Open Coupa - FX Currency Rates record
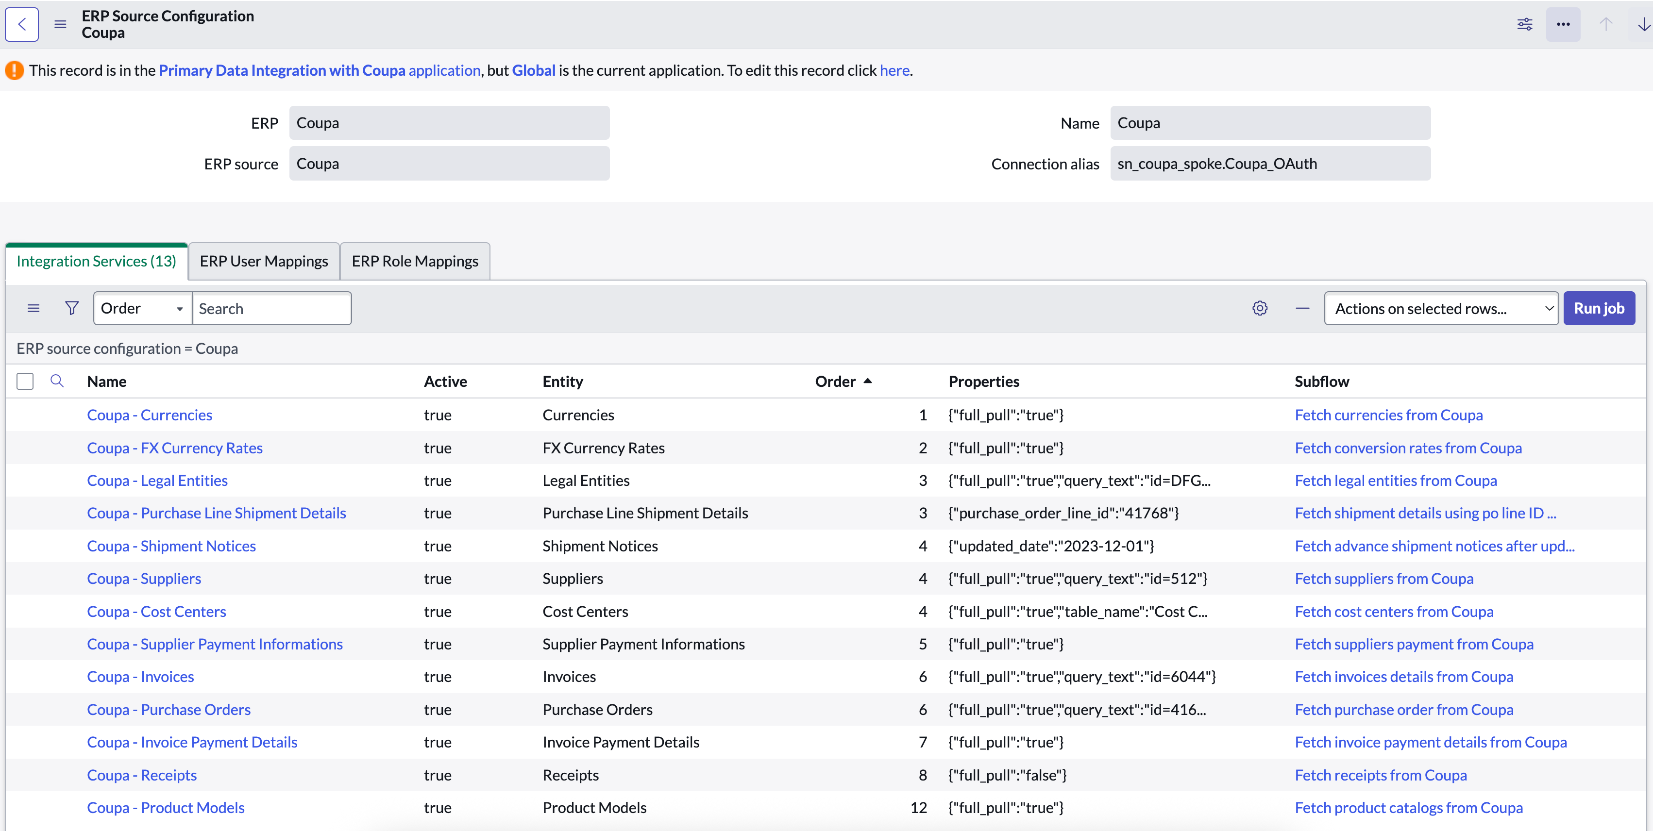The image size is (1653, 831). click(x=174, y=448)
